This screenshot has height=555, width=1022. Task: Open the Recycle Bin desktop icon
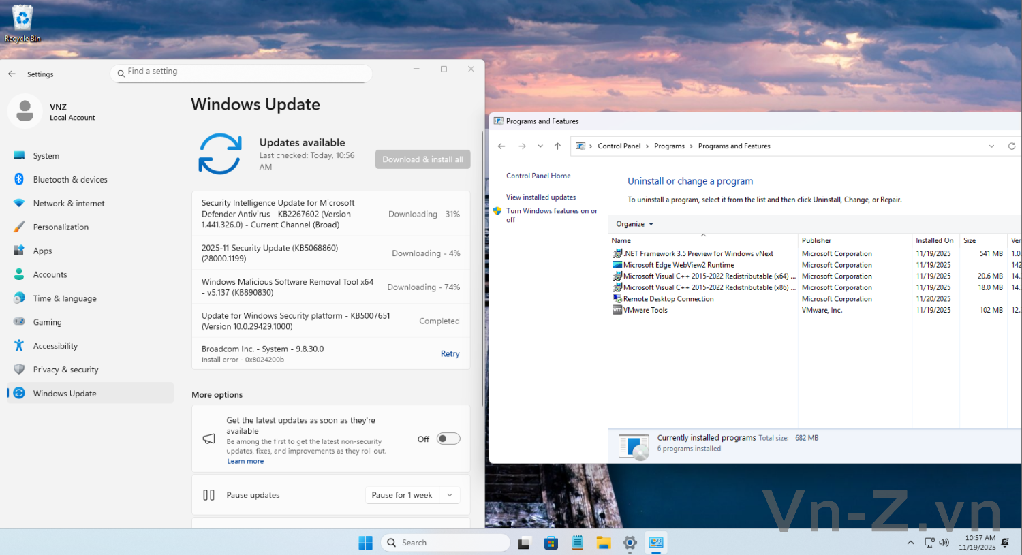[22, 22]
